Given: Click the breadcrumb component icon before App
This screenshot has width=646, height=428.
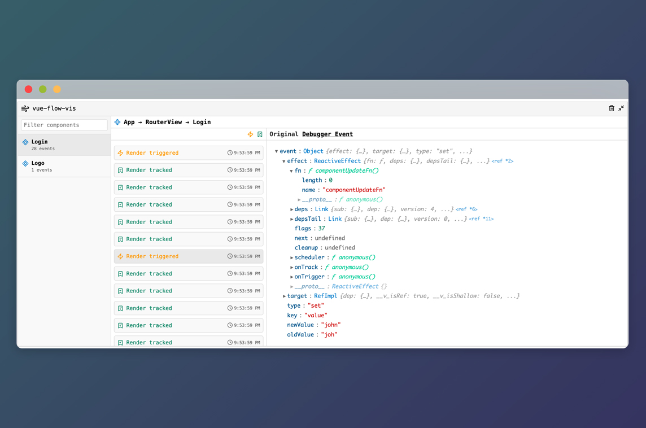Looking at the screenshot, I should tap(117, 122).
